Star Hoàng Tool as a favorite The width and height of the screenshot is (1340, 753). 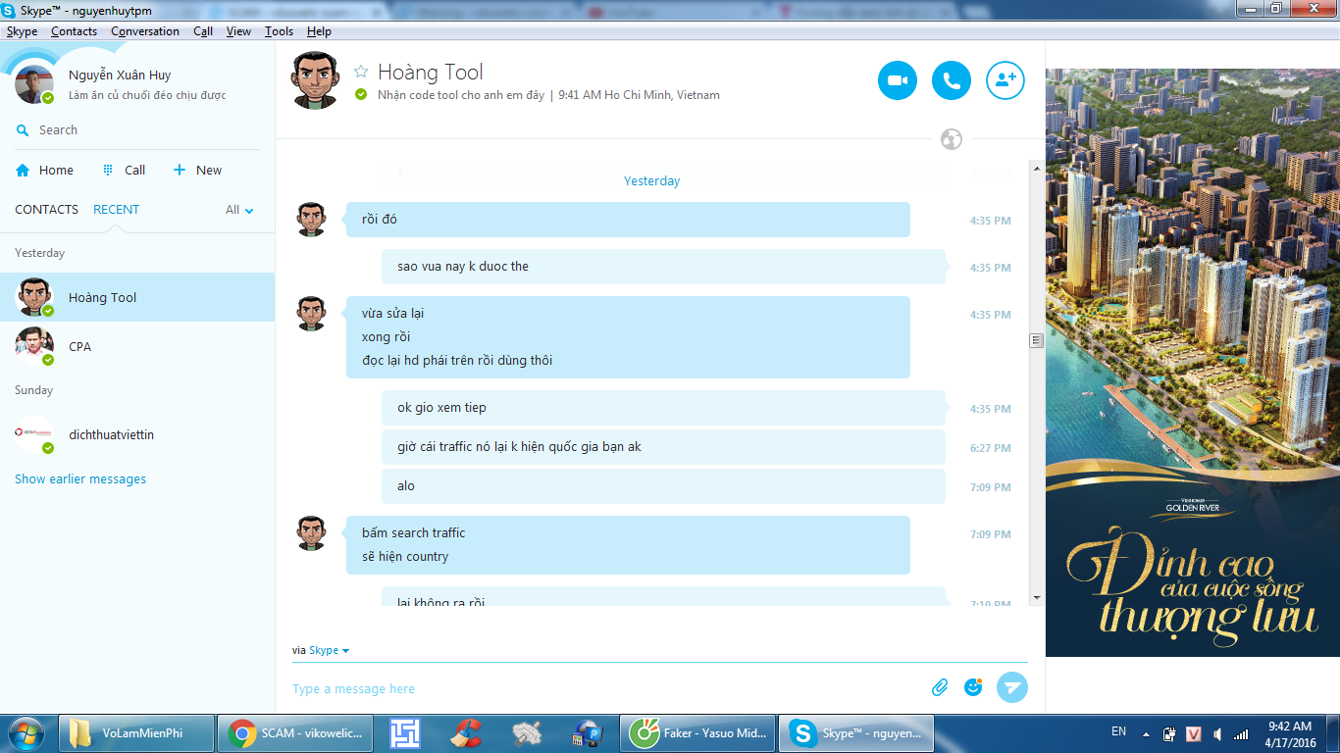click(x=361, y=72)
